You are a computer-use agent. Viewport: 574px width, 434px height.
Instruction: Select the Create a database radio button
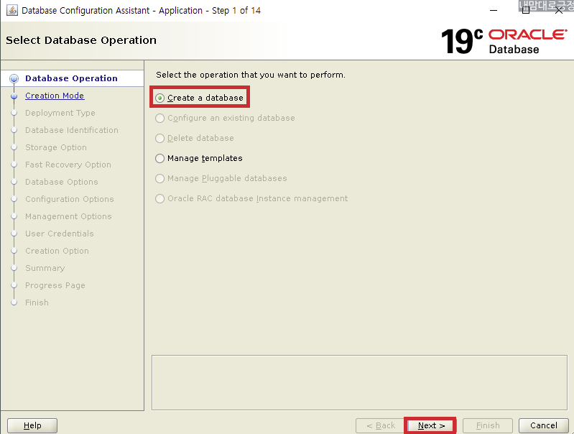point(159,98)
